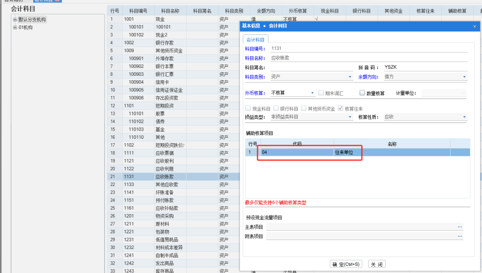The image size is (482, 273).
Task: Open the 科目类别 dropdown
Action: tap(350, 77)
